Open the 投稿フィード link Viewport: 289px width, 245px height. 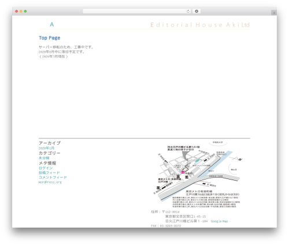pos(49,173)
